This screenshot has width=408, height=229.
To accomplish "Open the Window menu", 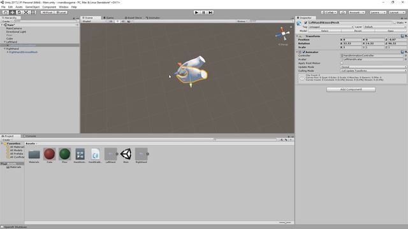I will (x=64, y=7).
